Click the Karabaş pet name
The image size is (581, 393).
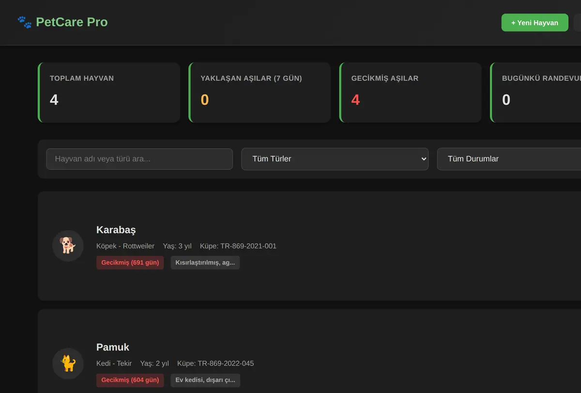[116, 230]
